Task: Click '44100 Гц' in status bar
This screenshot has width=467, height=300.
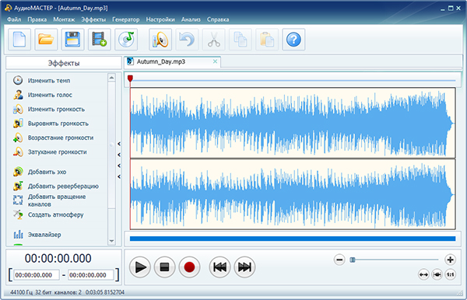Action: 22,292
